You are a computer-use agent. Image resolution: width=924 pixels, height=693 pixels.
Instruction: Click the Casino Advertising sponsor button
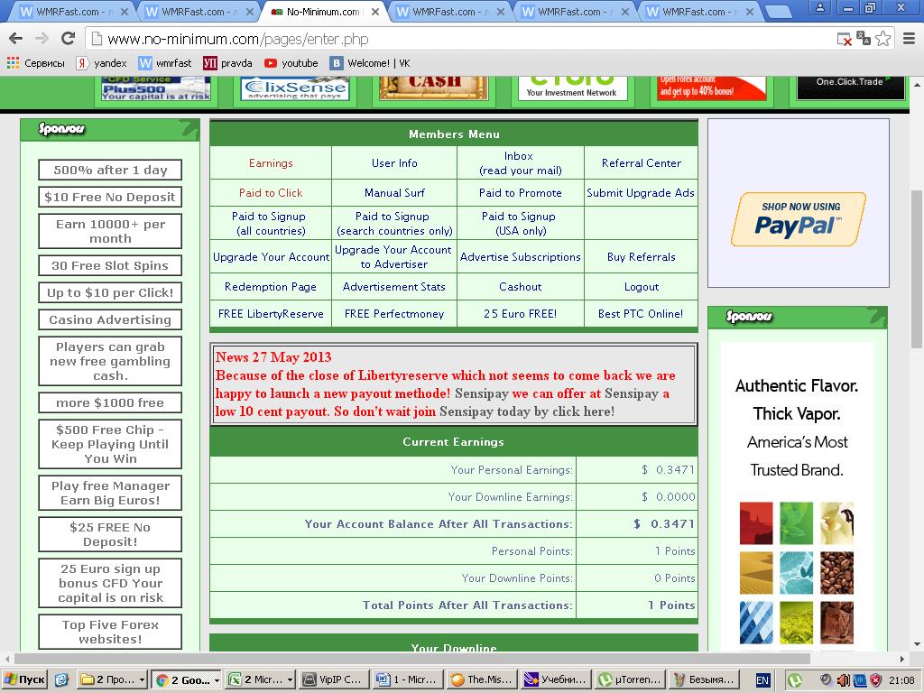(110, 319)
